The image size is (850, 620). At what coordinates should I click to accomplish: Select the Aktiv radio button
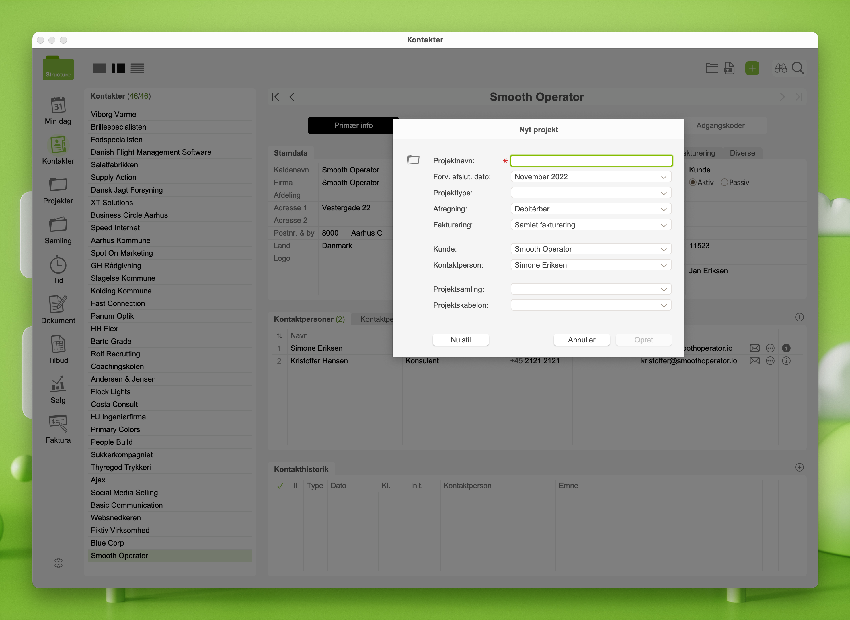[693, 183]
